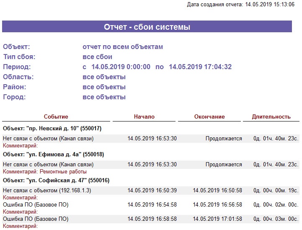Click the period end date '14.05.2019 17:04:32'
The height and width of the screenshot is (230, 302).
(200, 67)
